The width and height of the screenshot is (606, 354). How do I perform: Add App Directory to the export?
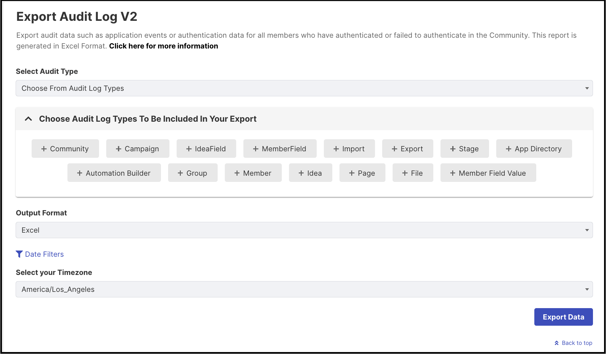[x=534, y=149]
